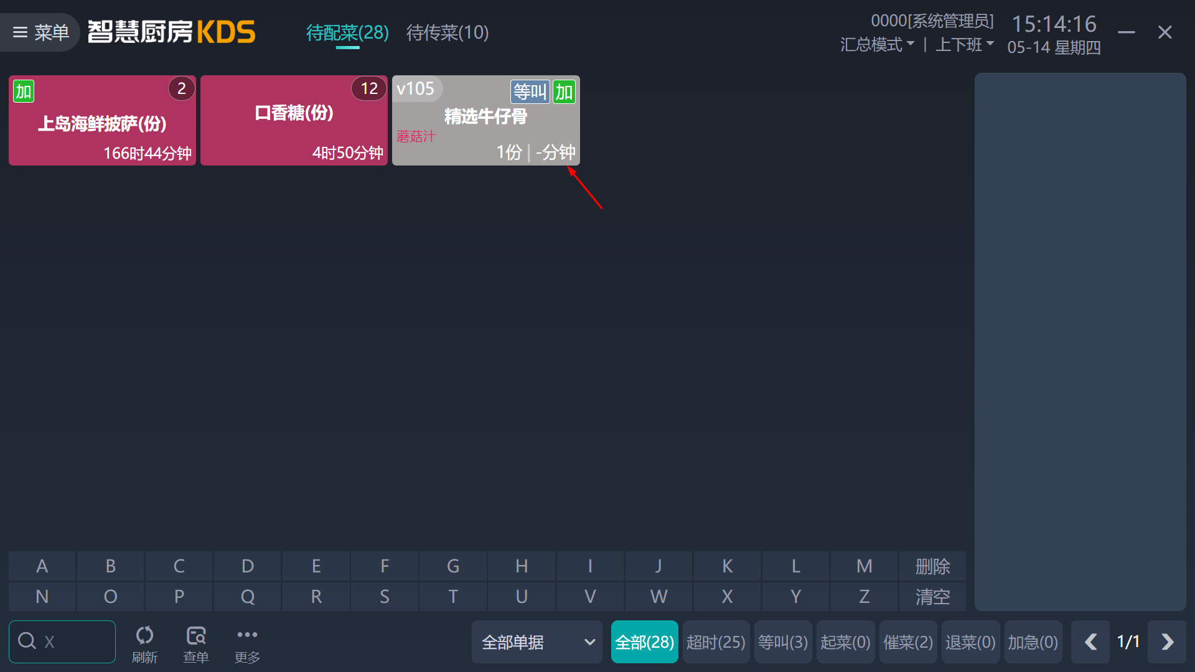
Task: Click the 加 badge on 精选牛仔骨 card
Action: click(x=565, y=92)
